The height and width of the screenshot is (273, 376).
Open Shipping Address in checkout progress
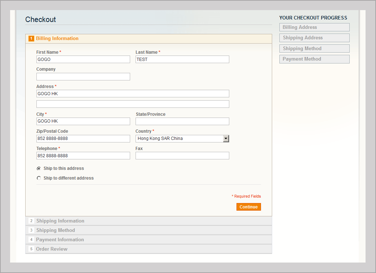pos(314,38)
